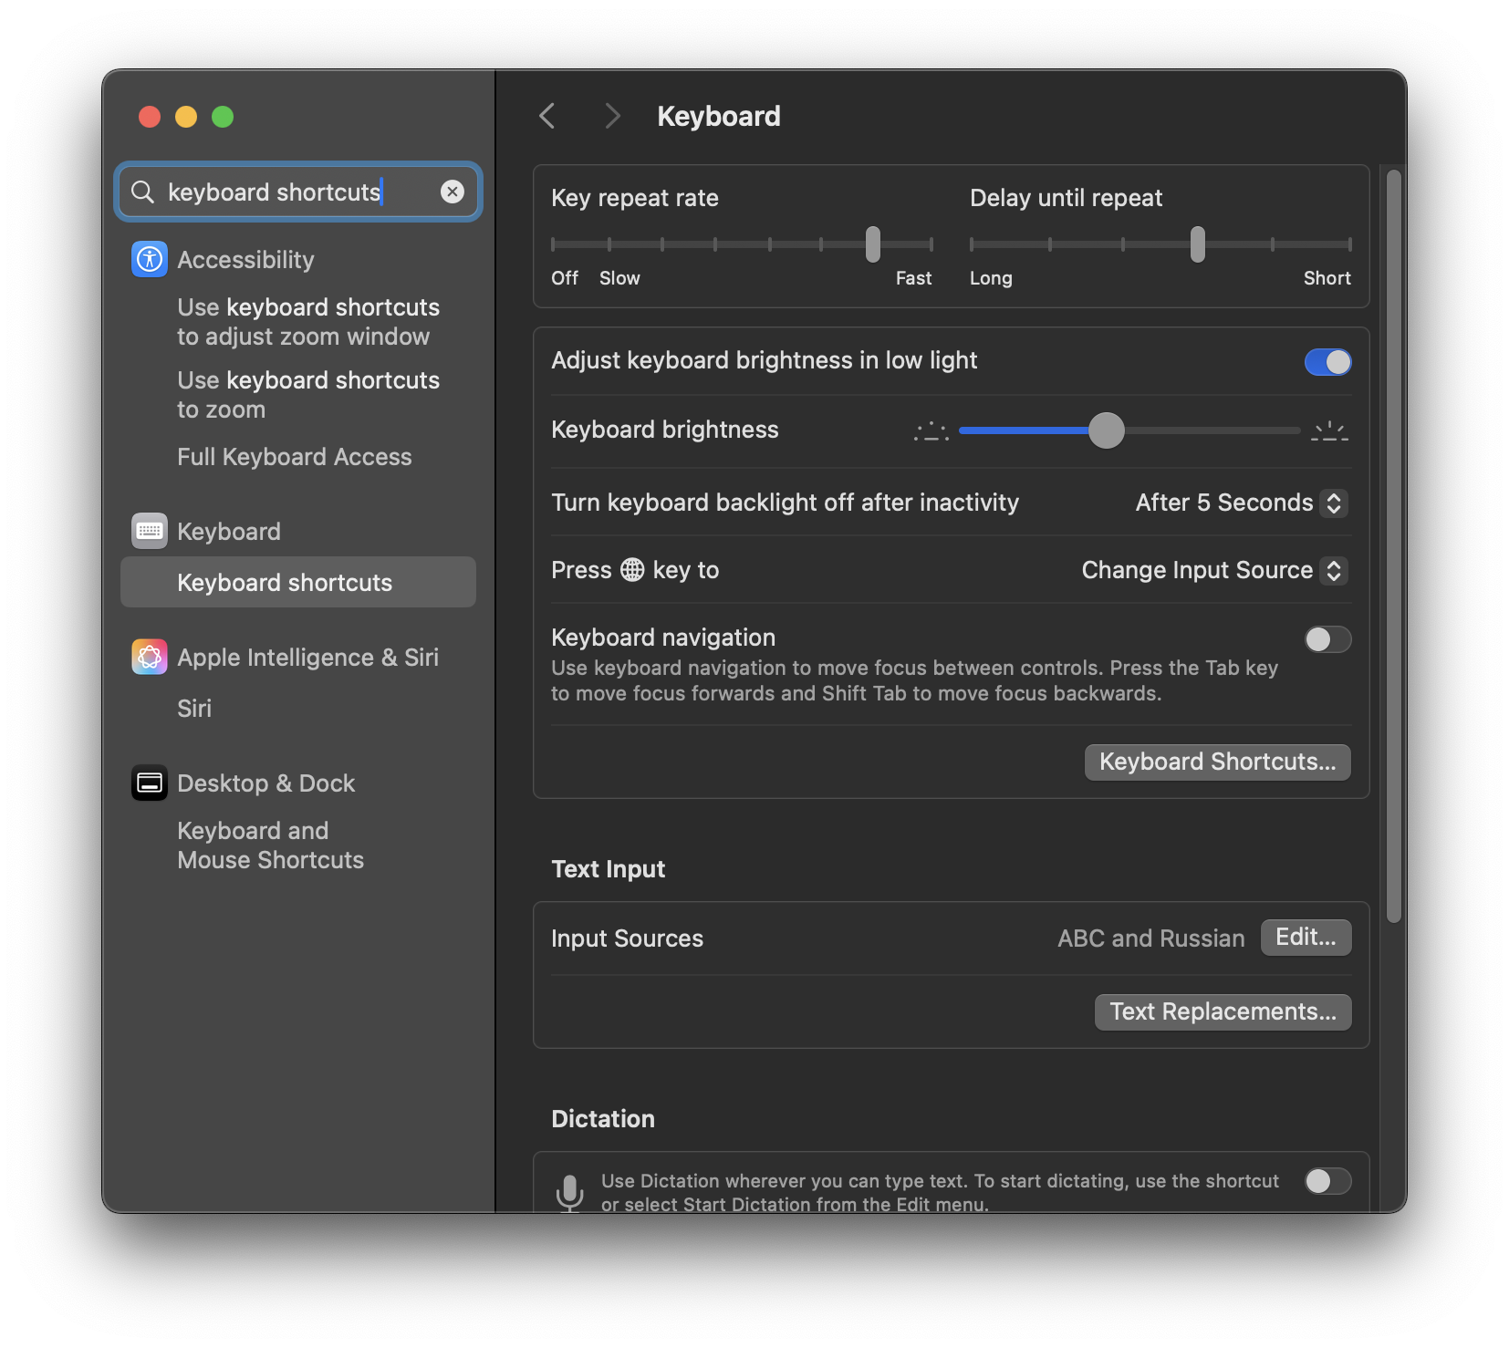Select the Desktop & Dock heading
This screenshot has width=1509, height=1348.
coord(266,783)
